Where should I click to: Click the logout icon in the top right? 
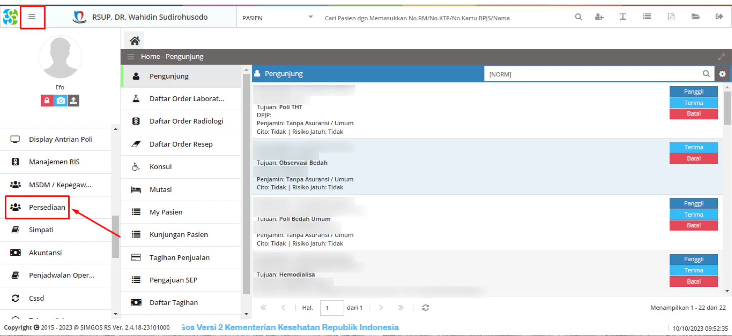(x=719, y=17)
